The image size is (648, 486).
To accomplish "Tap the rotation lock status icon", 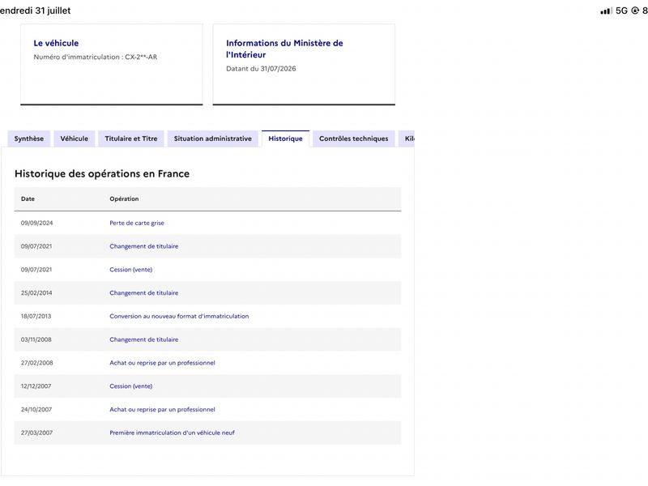I will [635, 11].
